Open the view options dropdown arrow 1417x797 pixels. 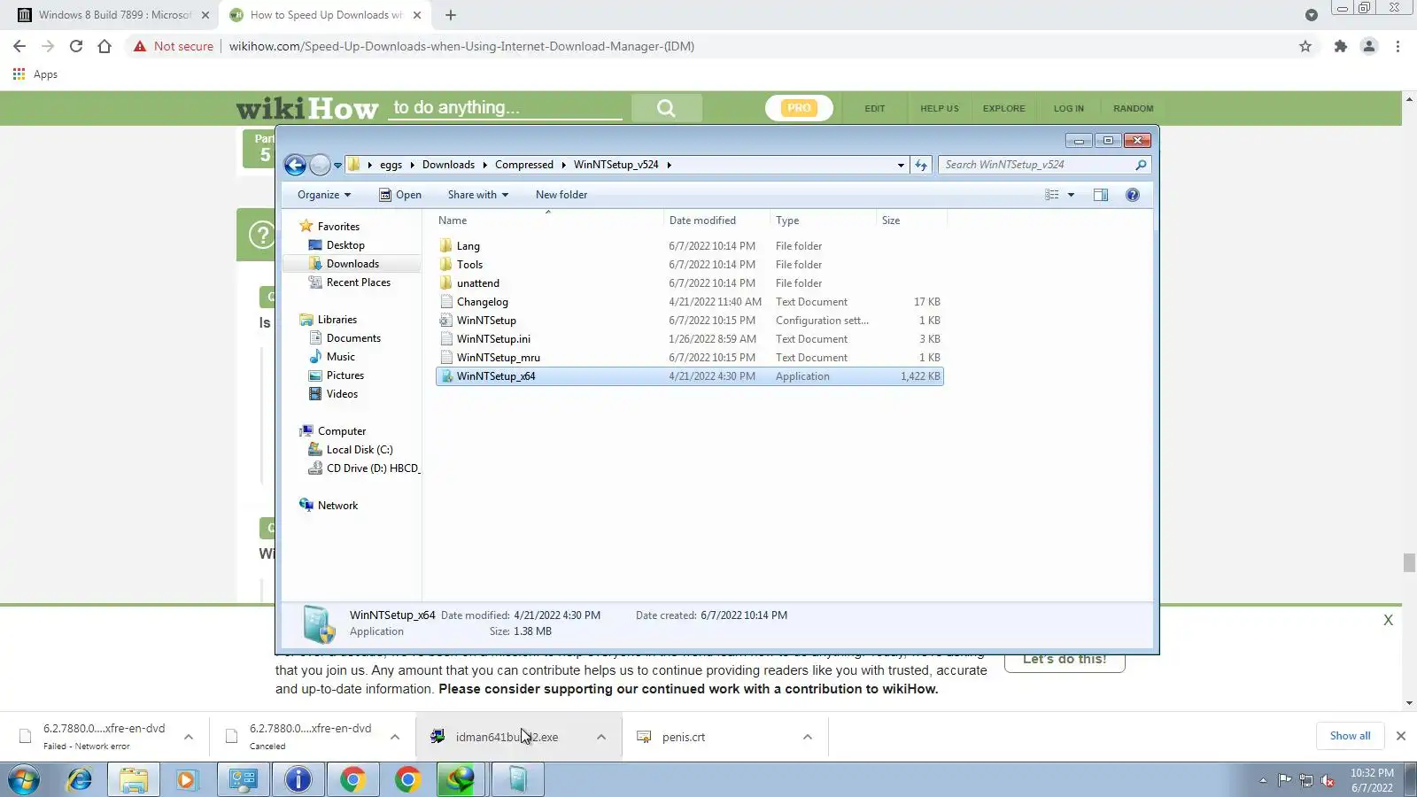click(1071, 195)
